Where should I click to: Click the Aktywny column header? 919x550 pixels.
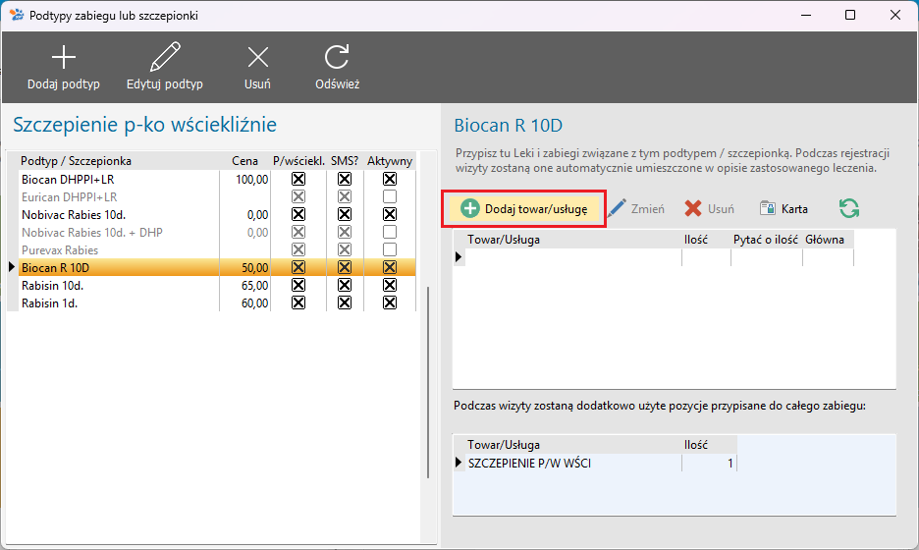(390, 161)
